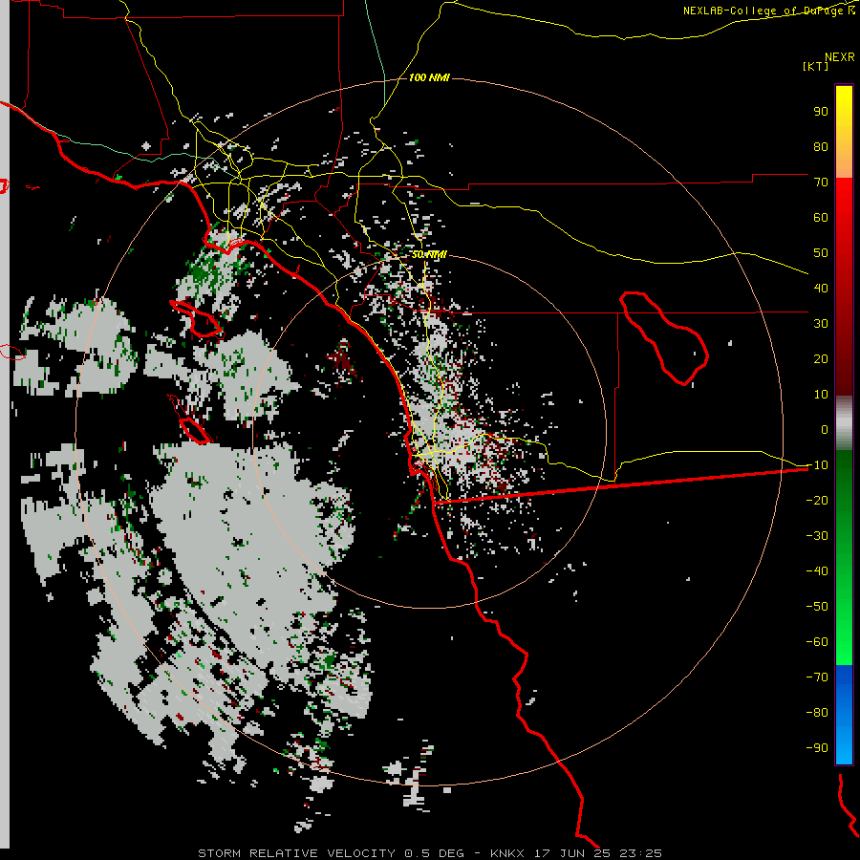Click the -70 knot scale label

pyautogui.click(x=817, y=677)
